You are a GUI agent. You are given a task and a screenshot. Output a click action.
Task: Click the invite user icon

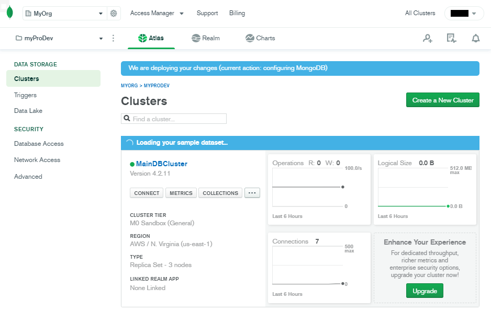click(428, 38)
